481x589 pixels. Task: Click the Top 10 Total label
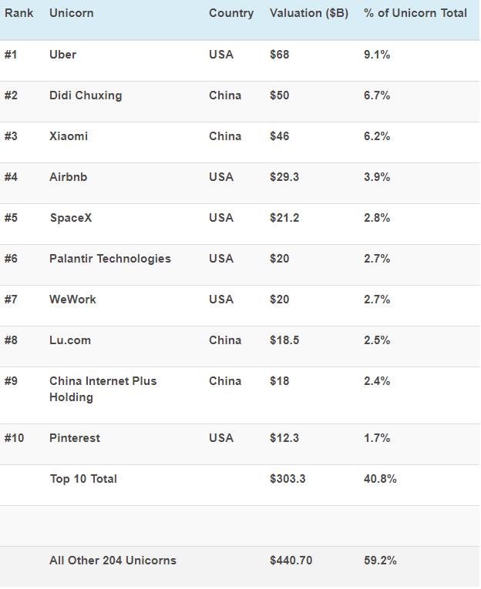click(83, 479)
